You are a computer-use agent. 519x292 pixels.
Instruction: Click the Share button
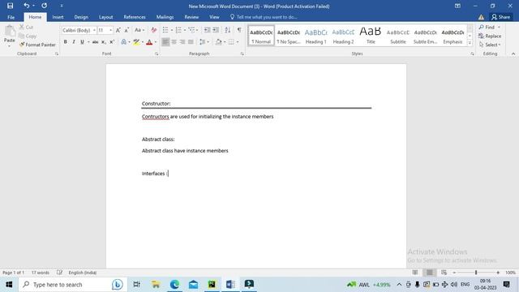(501, 17)
